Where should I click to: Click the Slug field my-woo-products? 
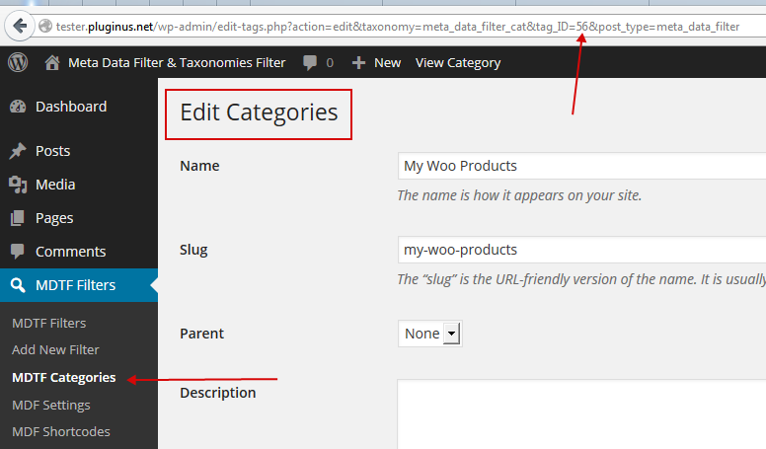581,250
